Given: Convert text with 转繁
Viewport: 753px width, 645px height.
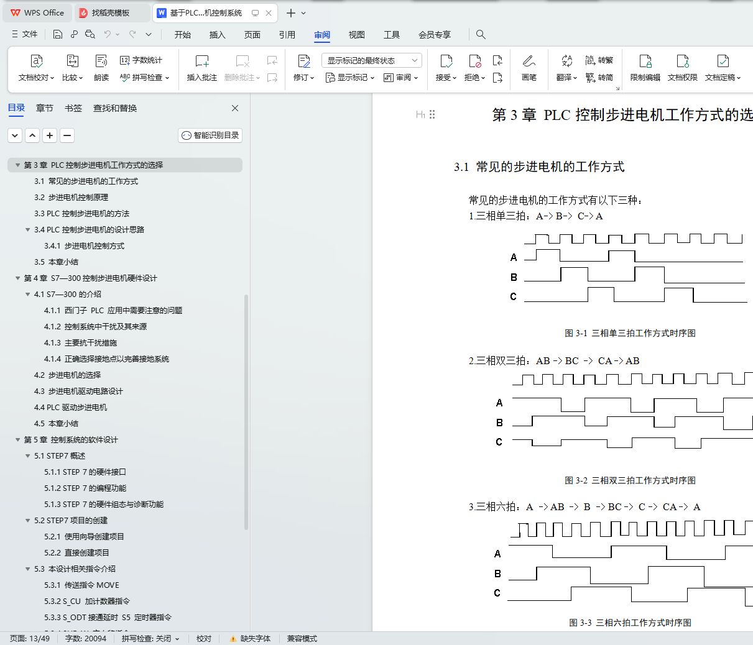Looking at the screenshot, I should pyautogui.click(x=599, y=60).
